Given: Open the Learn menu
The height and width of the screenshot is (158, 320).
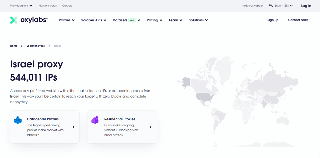Looking at the screenshot, I should (175, 20).
